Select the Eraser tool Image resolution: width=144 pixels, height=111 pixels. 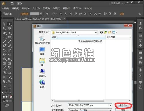coord(9,46)
